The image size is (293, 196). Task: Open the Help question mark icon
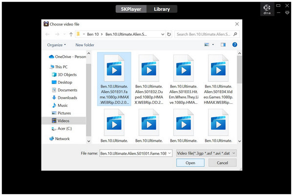tap(235, 45)
